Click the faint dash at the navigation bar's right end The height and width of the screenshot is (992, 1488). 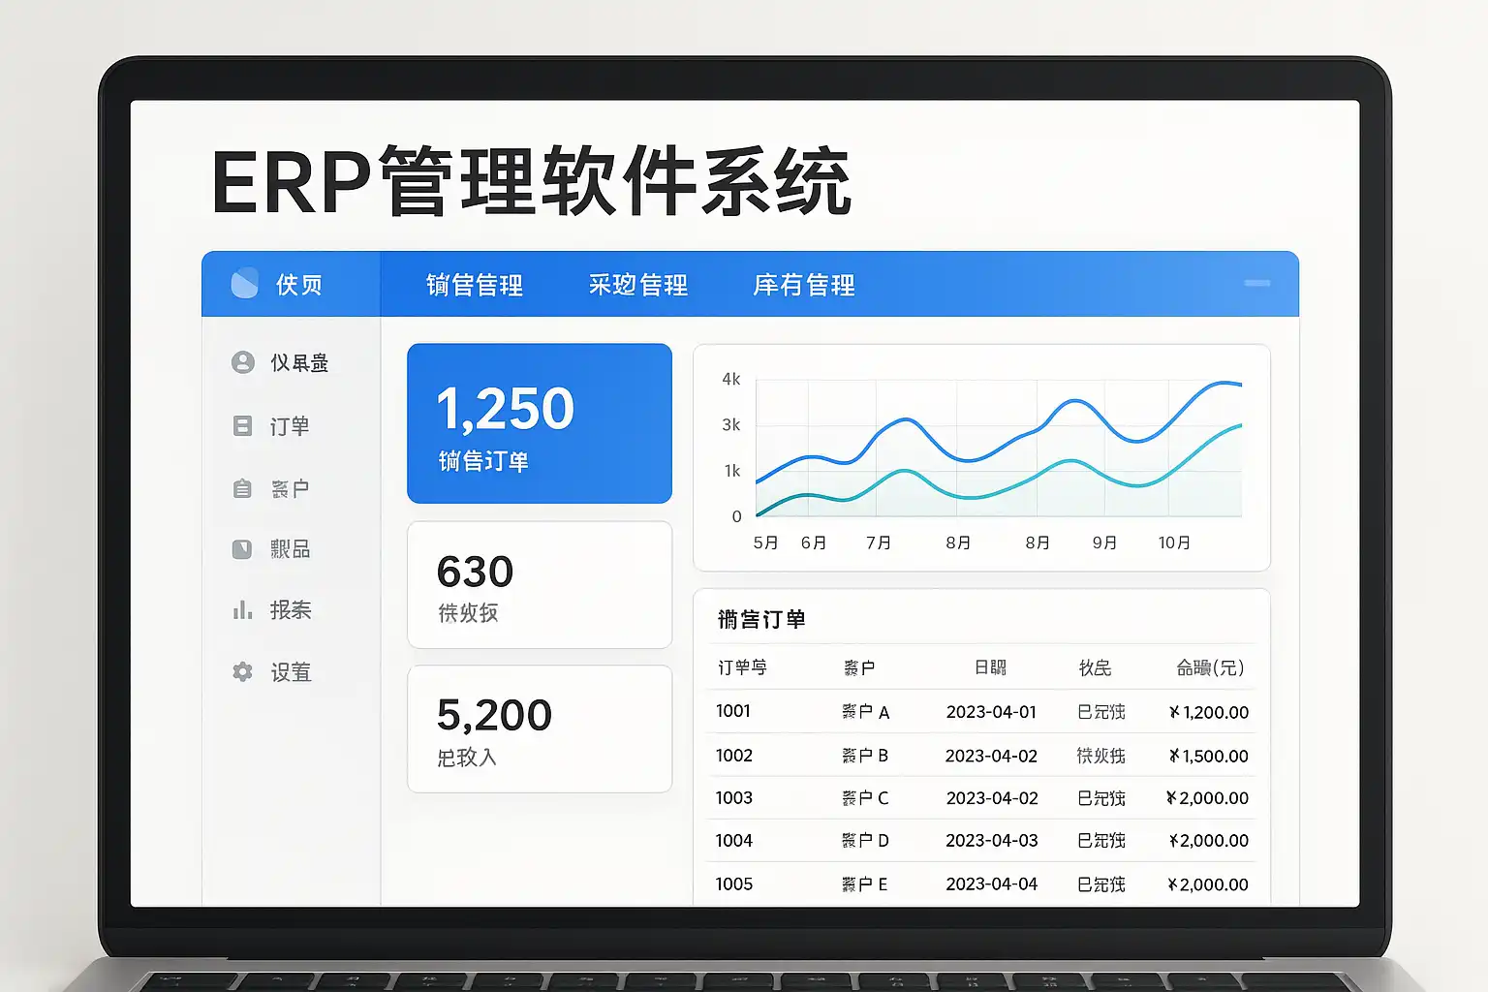[1257, 283]
